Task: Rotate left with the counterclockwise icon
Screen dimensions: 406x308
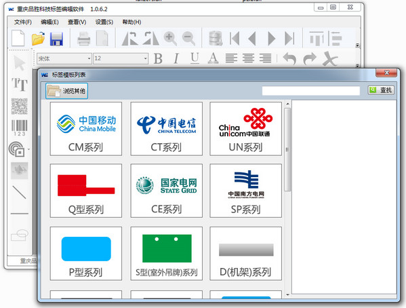Action: [x=130, y=39]
